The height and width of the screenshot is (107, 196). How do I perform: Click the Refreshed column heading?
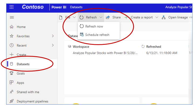coord(154,47)
